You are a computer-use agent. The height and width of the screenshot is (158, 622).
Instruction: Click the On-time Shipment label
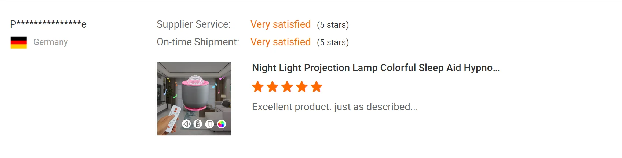click(198, 42)
